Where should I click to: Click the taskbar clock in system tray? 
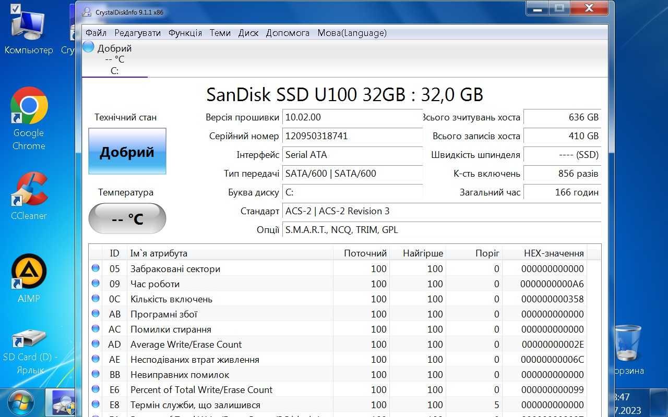629,403
